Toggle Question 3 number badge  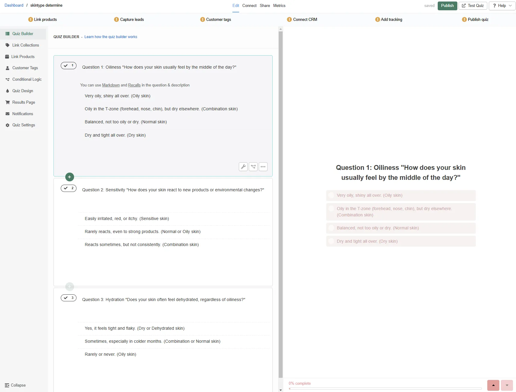tap(69, 298)
